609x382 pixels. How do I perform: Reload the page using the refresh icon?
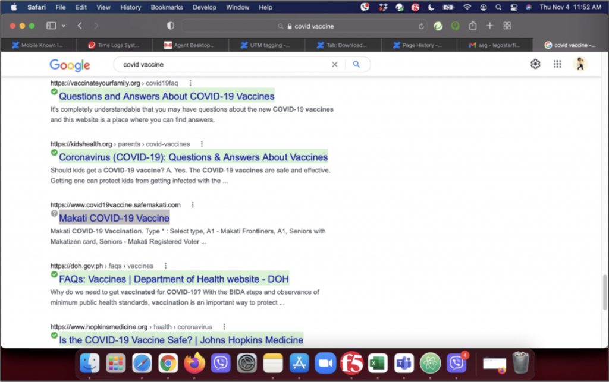421,26
